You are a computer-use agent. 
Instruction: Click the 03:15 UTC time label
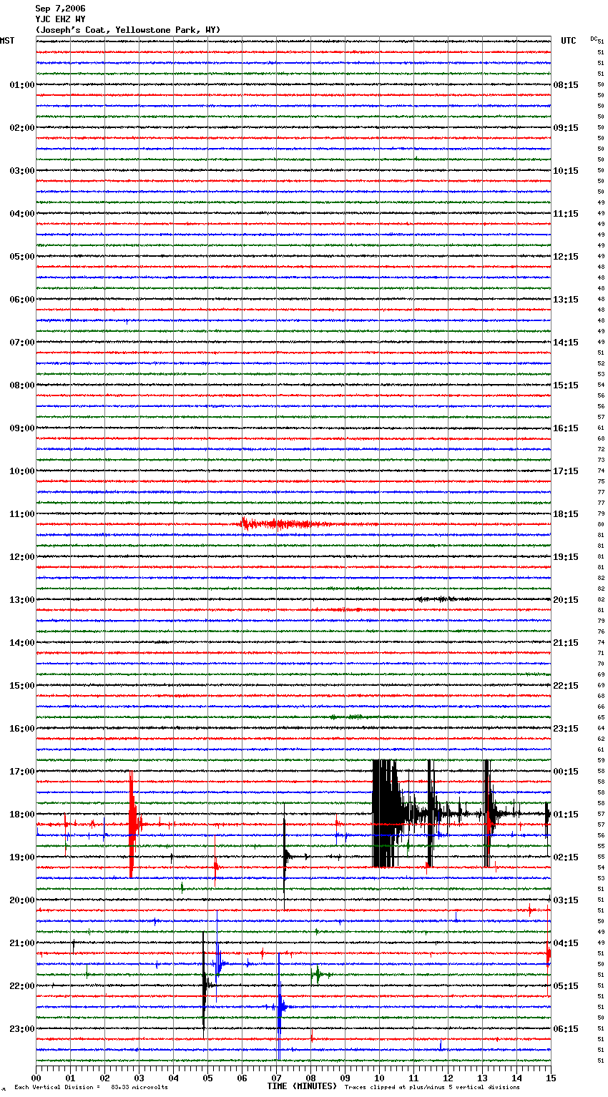coord(566,900)
